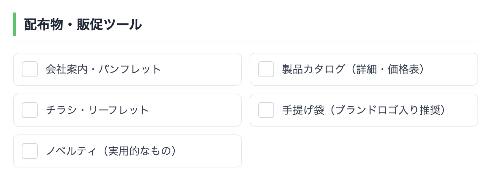Click the ノベルティ(実用的なもの) label text
492x178 pixels.
[111, 151]
